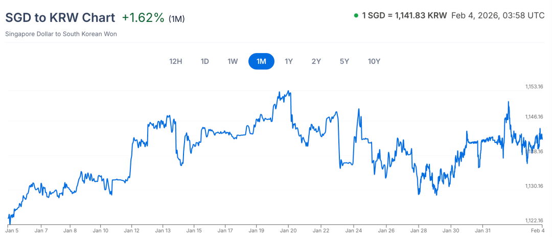
Task: Click the Feb 4, 2026 UTC timestamp
Action: point(498,16)
